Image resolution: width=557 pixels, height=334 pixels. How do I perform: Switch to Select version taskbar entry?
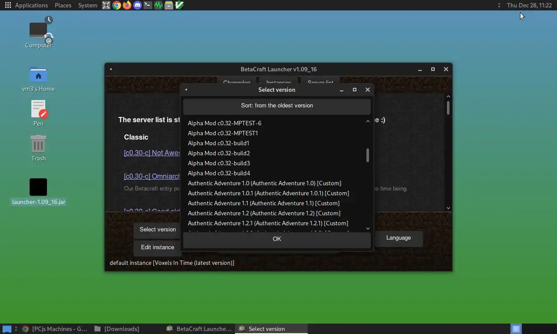point(271,329)
